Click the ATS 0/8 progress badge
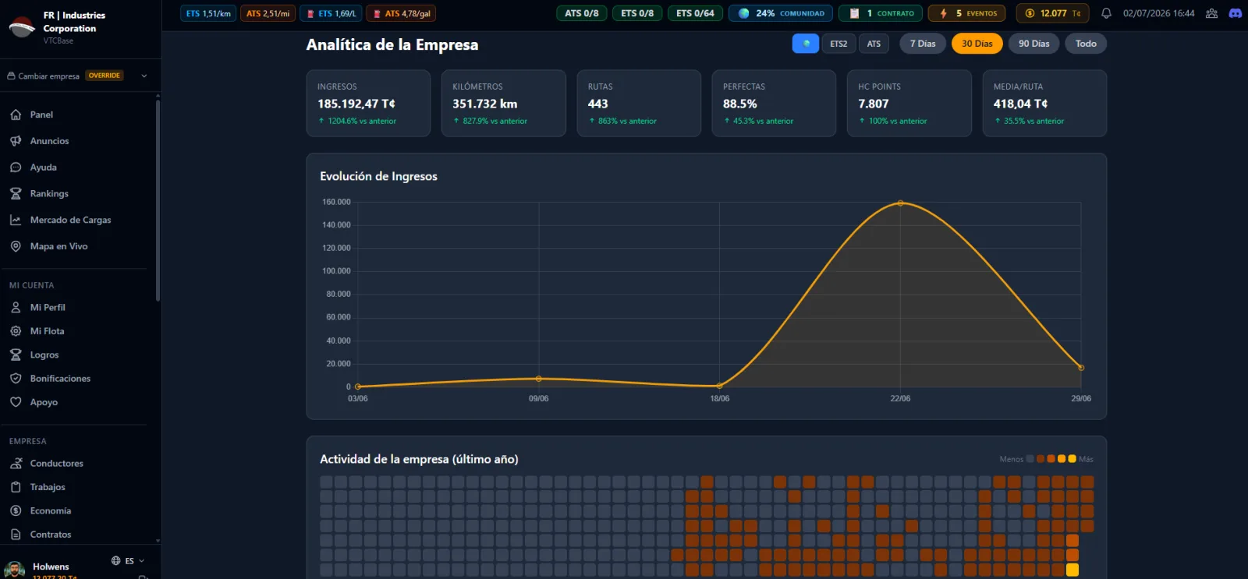 tap(582, 13)
